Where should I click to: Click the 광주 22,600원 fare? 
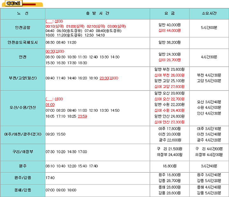click(170, 140)
